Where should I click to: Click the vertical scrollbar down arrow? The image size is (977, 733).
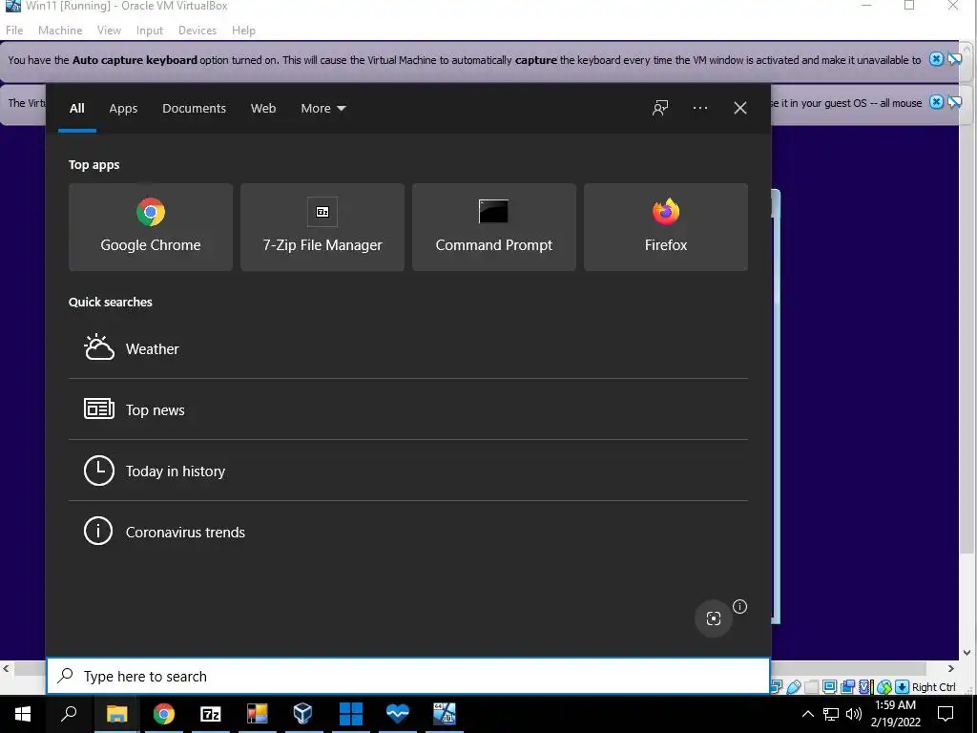click(x=967, y=653)
